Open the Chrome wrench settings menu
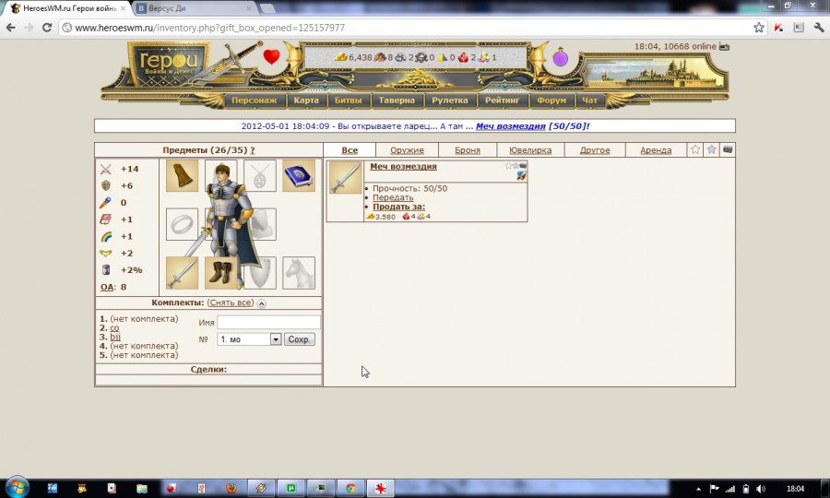This screenshot has height=498, width=830. (x=818, y=28)
